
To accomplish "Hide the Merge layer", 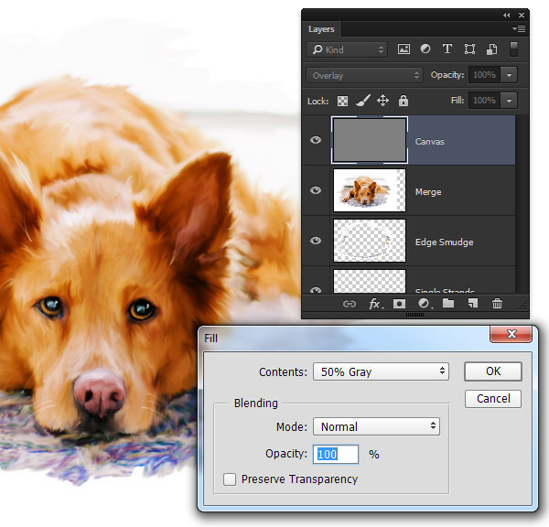I will pyautogui.click(x=316, y=190).
